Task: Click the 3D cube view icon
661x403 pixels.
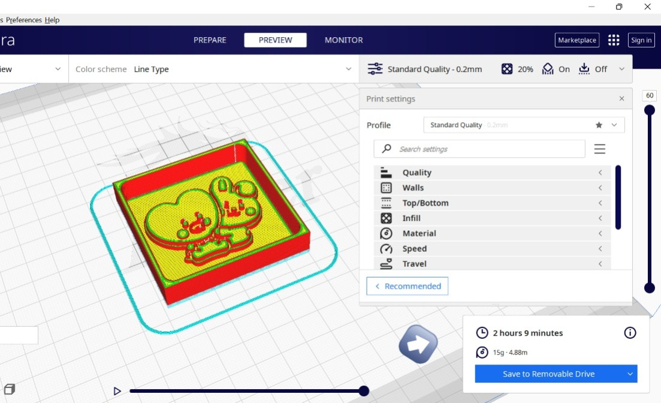Action: pos(9,389)
